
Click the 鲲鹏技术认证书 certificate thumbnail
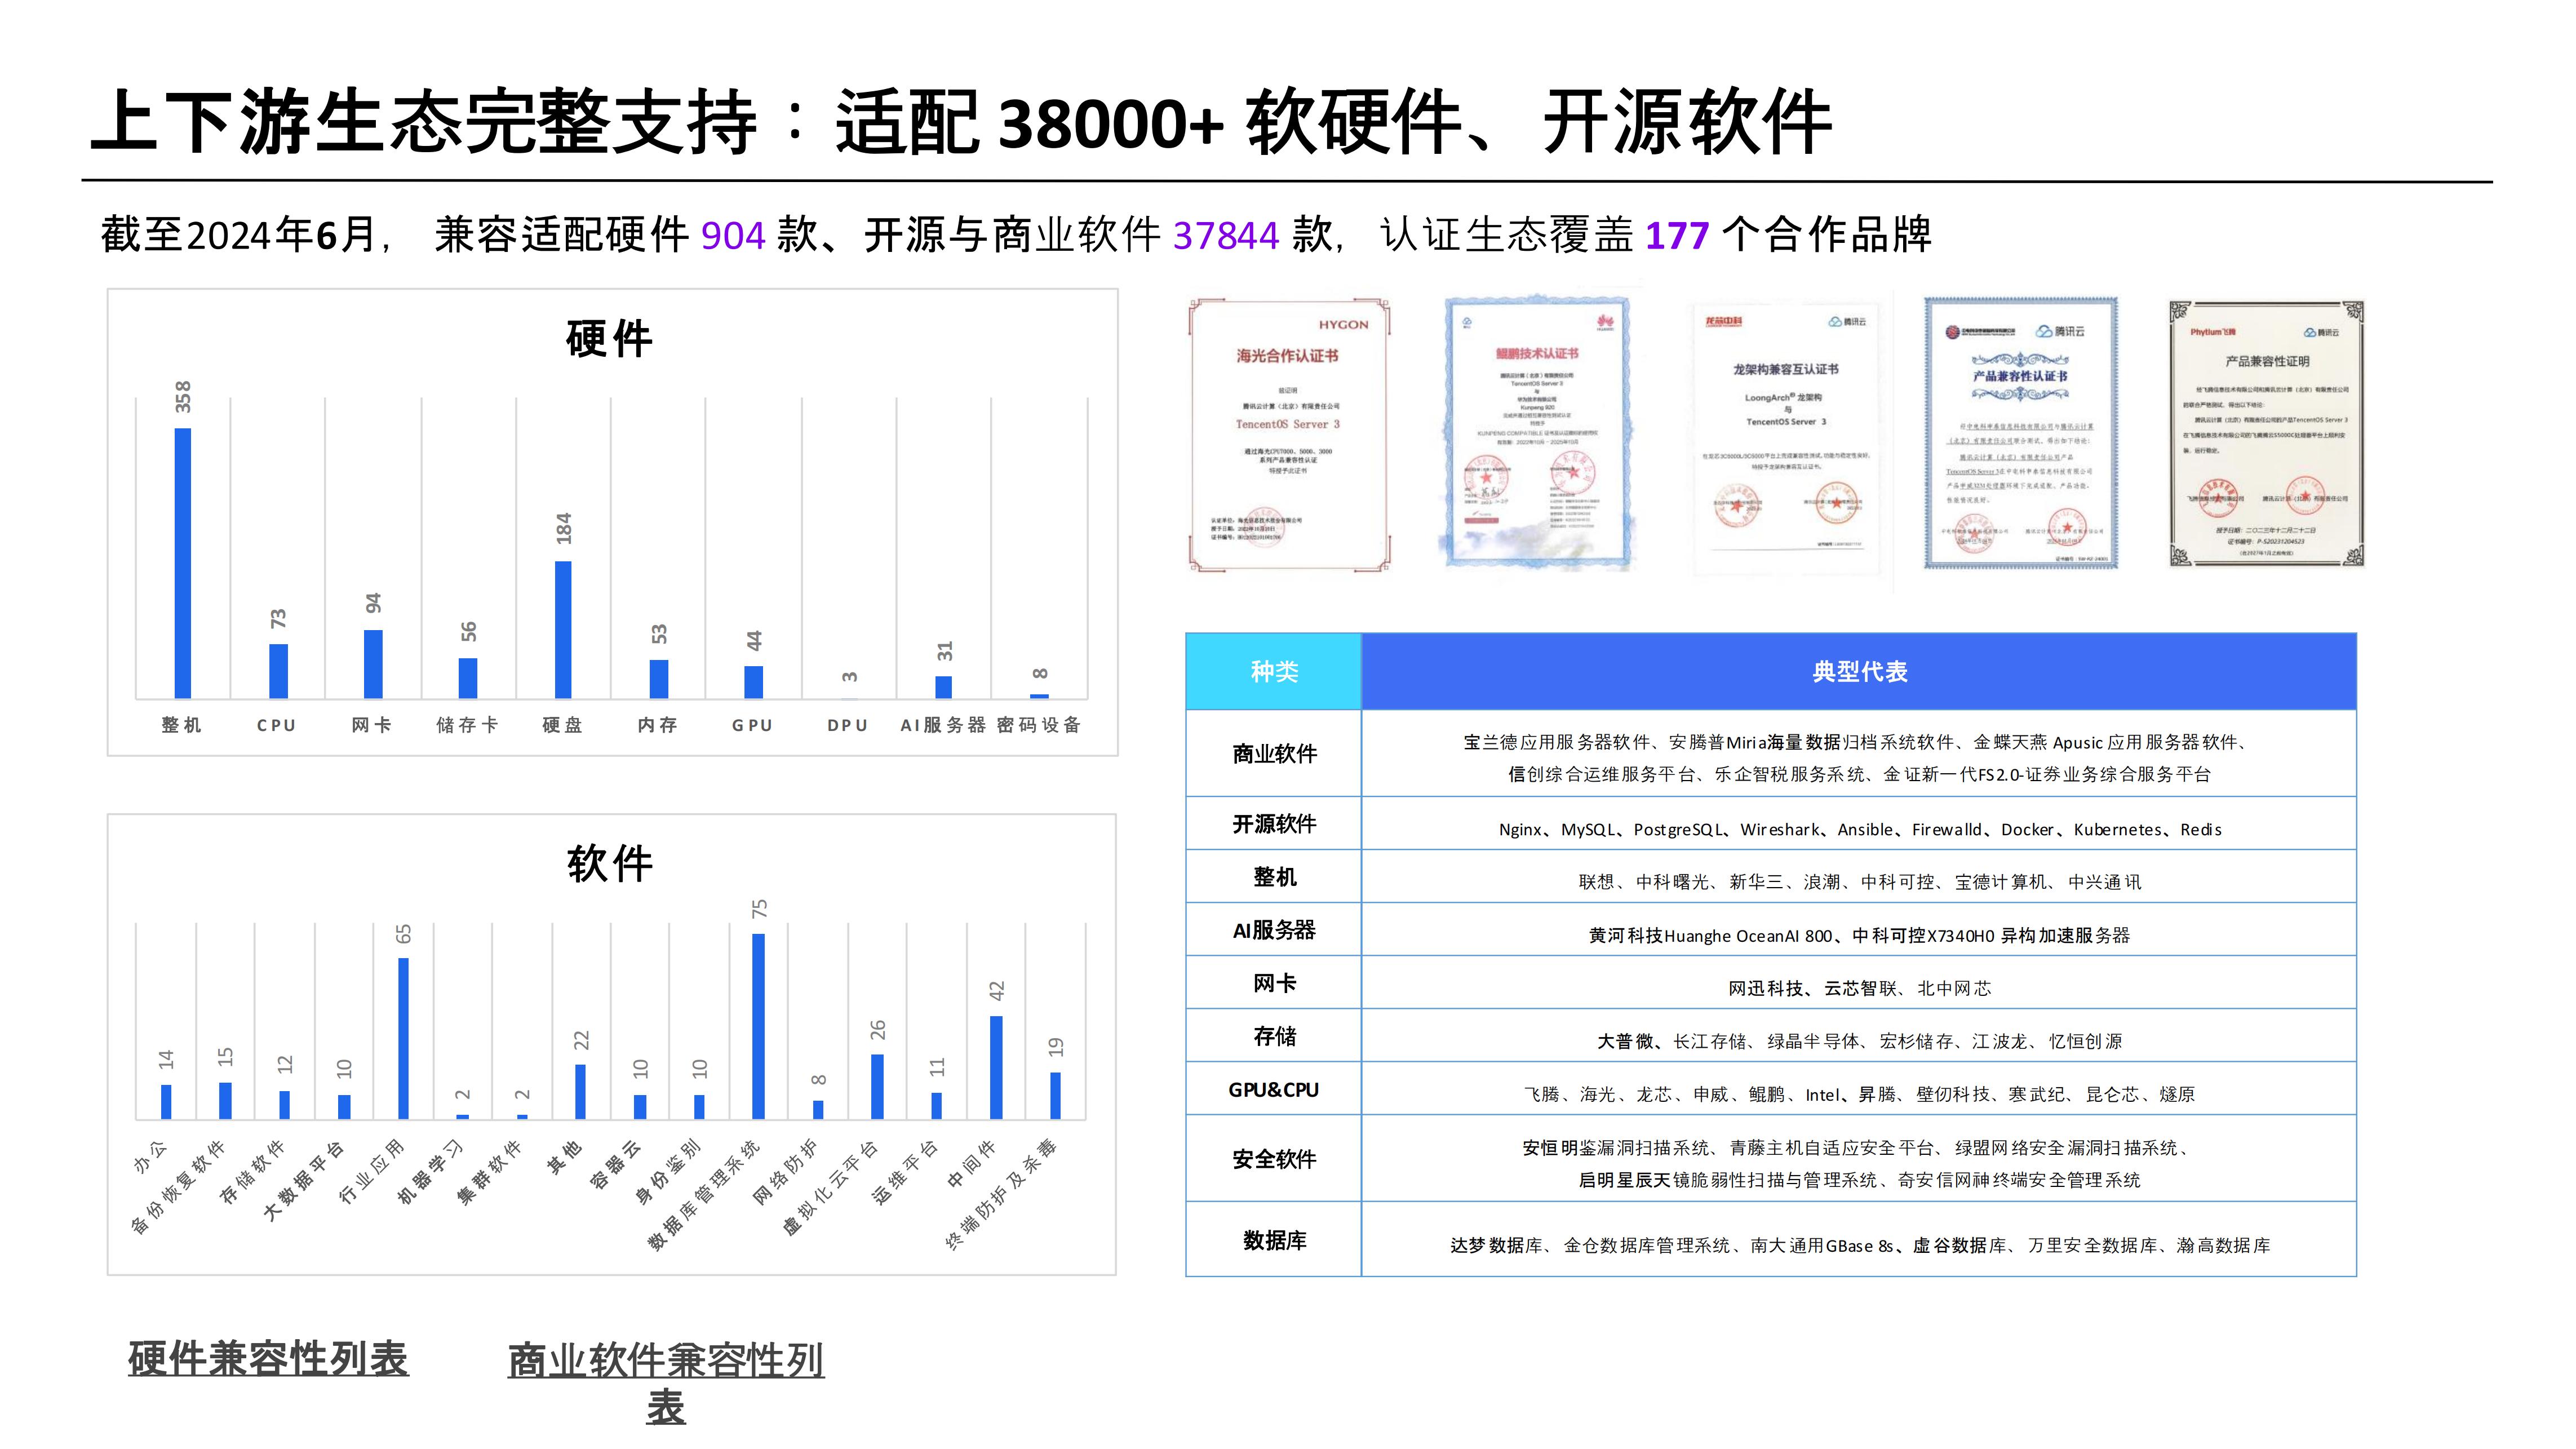(1537, 434)
